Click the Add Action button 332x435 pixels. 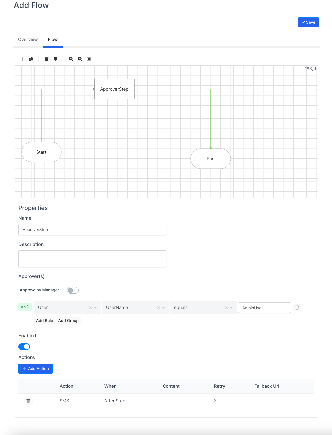(35, 369)
